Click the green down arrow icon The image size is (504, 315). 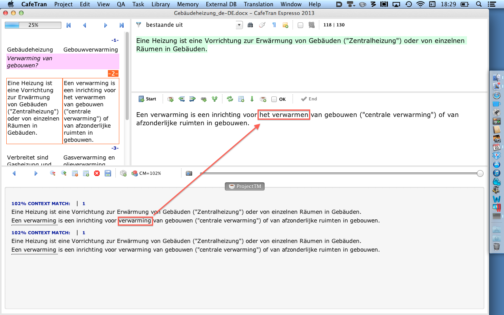click(252, 99)
